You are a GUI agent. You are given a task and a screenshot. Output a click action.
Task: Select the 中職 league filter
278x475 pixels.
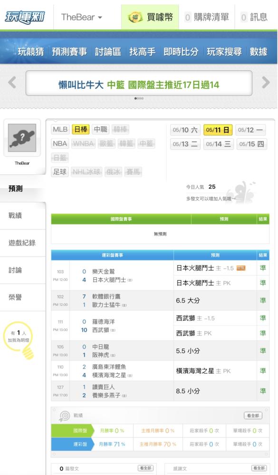pos(100,129)
